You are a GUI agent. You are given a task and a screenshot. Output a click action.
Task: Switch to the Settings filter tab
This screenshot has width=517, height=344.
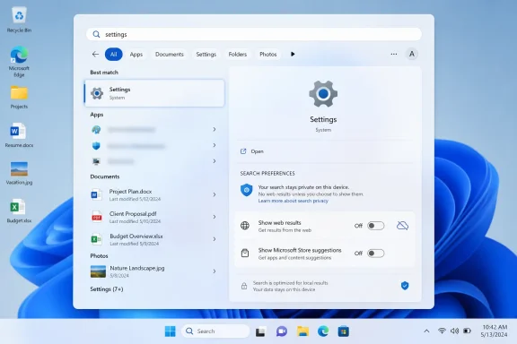pos(206,55)
